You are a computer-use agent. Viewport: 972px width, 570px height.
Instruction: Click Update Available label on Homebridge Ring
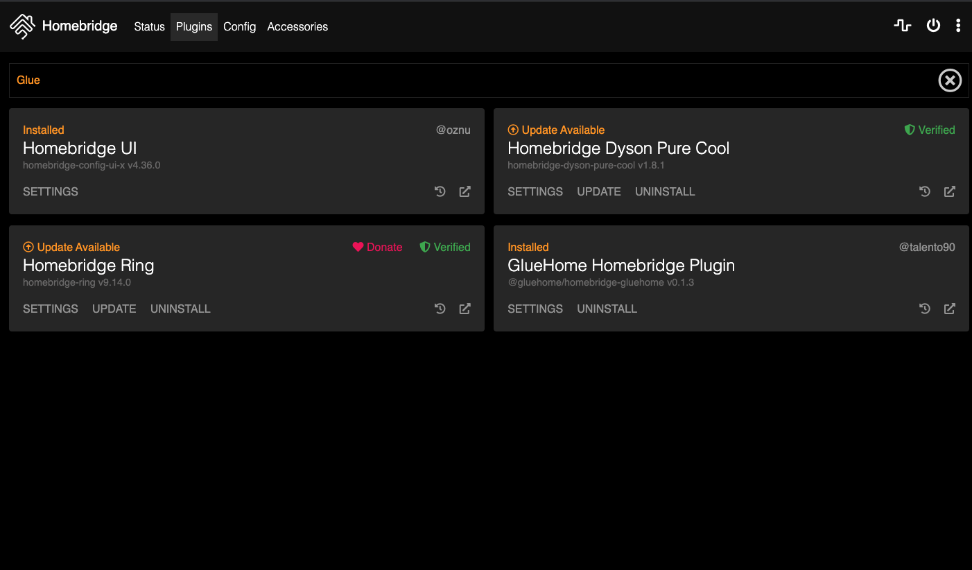[x=71, y=247]
